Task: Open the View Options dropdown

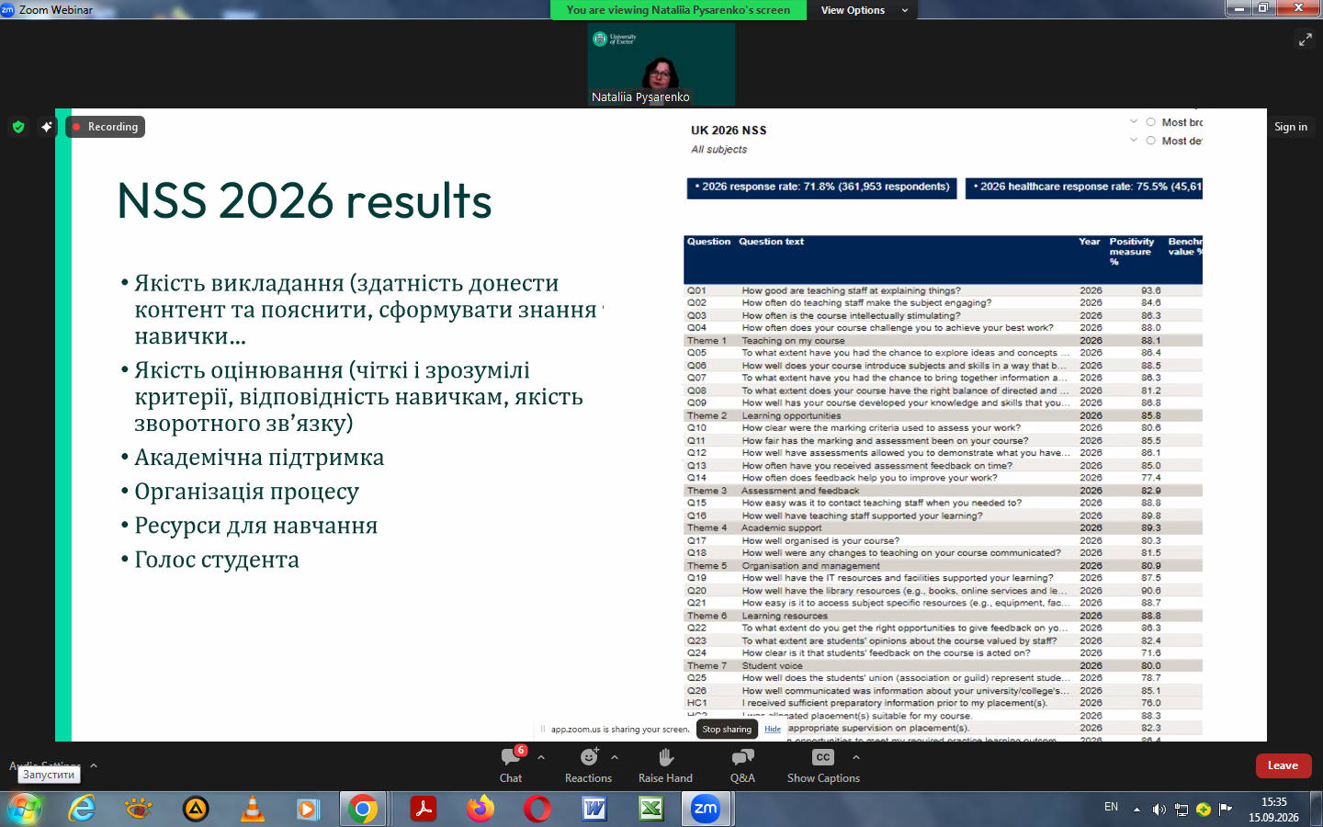Action: click(864, 10)
